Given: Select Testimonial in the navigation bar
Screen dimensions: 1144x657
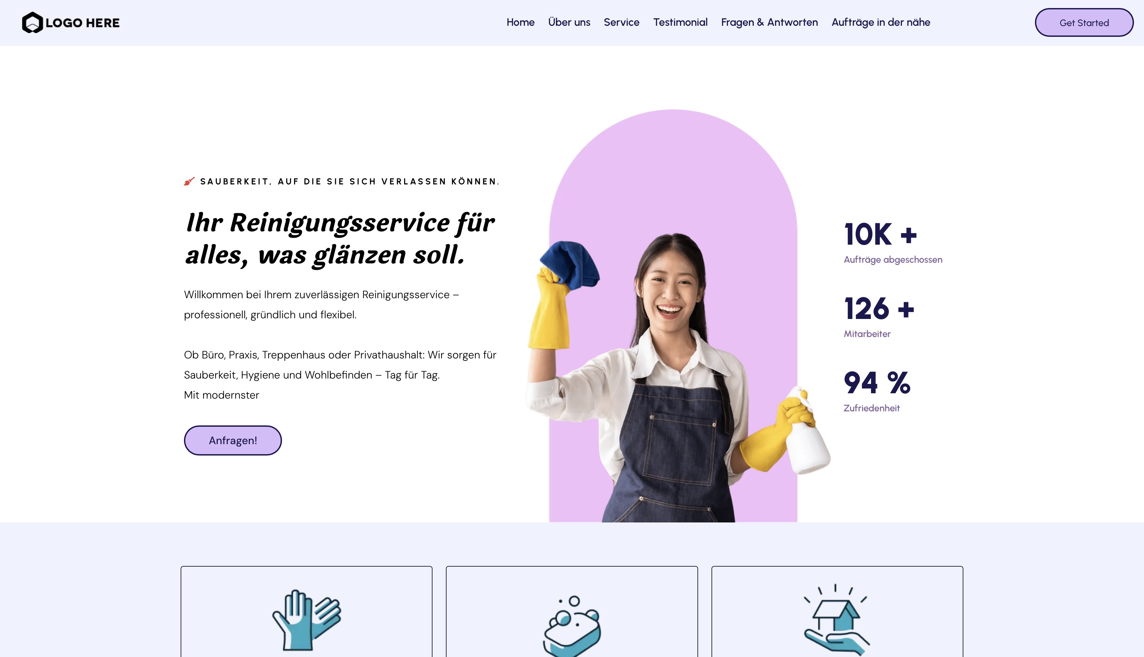Looking at the screenshot, I should [680, 22].
